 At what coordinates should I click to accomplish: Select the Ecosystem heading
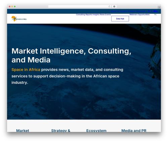click(x=96, y=131)
